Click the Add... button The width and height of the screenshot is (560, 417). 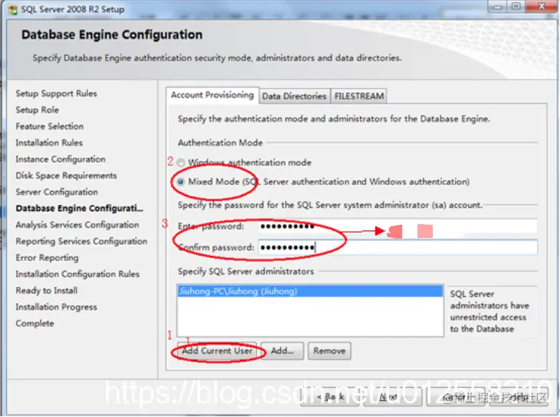[282, 351]
